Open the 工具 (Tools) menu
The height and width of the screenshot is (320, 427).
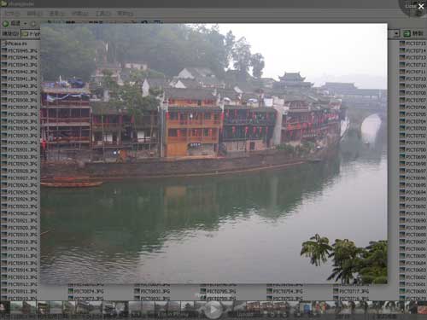click(x=102, y=13)
